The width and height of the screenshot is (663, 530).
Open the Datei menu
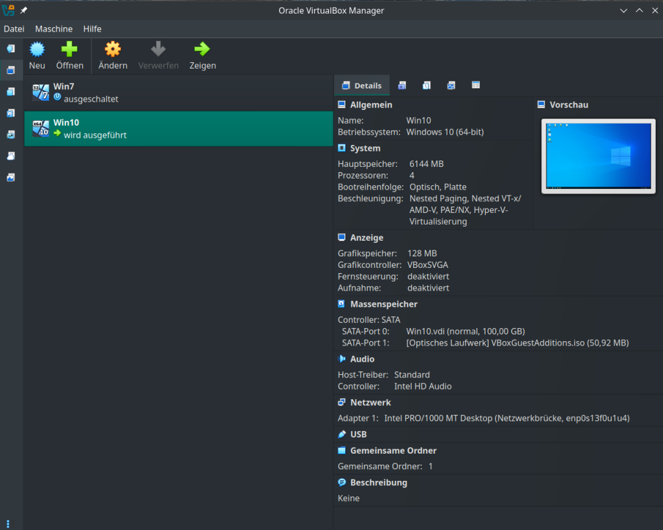point(14,28)
